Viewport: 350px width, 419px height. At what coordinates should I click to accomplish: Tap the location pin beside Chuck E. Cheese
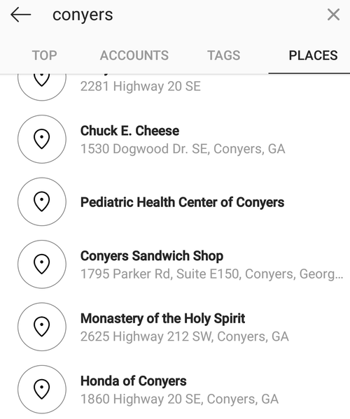[42, 139]
